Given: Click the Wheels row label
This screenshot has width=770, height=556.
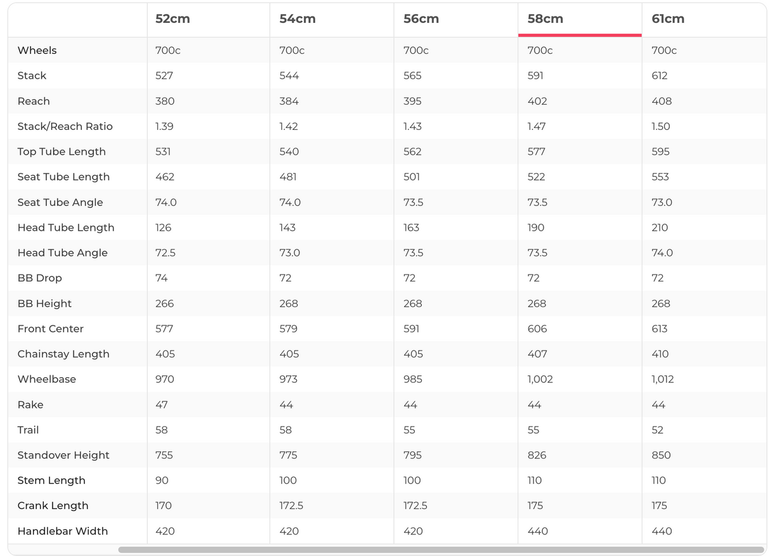Looking at the screenshot, I should [37, 50].
